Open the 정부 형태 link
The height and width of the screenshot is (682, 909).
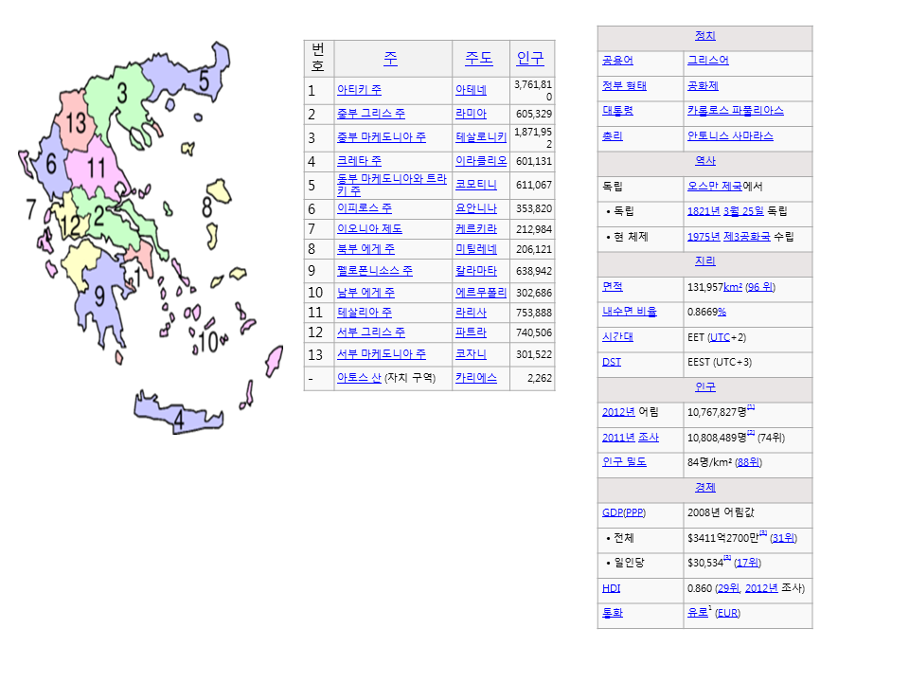[x=624, y=86]
